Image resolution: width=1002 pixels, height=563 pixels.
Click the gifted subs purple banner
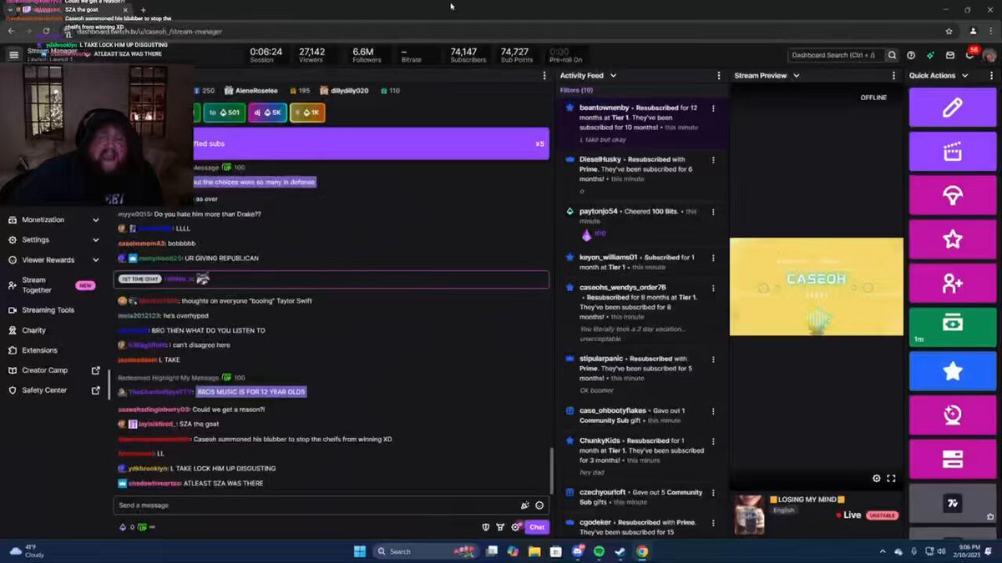click(371, 143)
